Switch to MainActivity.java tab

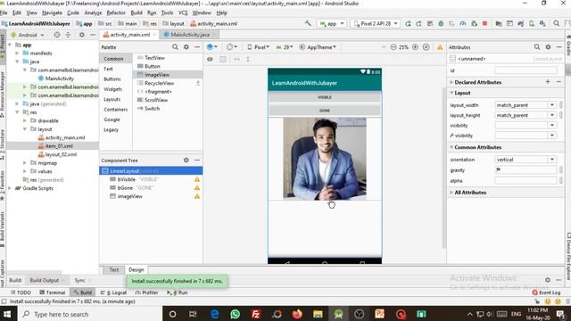click(190, 35)
